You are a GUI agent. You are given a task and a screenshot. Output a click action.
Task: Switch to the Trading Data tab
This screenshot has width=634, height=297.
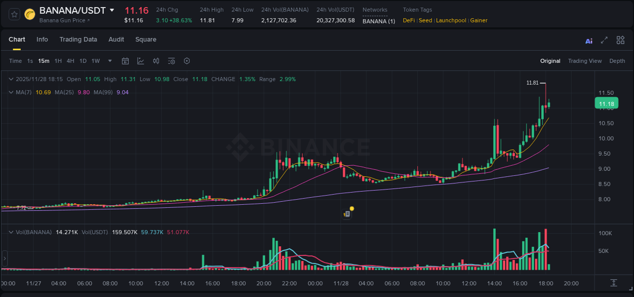point(78,39)
